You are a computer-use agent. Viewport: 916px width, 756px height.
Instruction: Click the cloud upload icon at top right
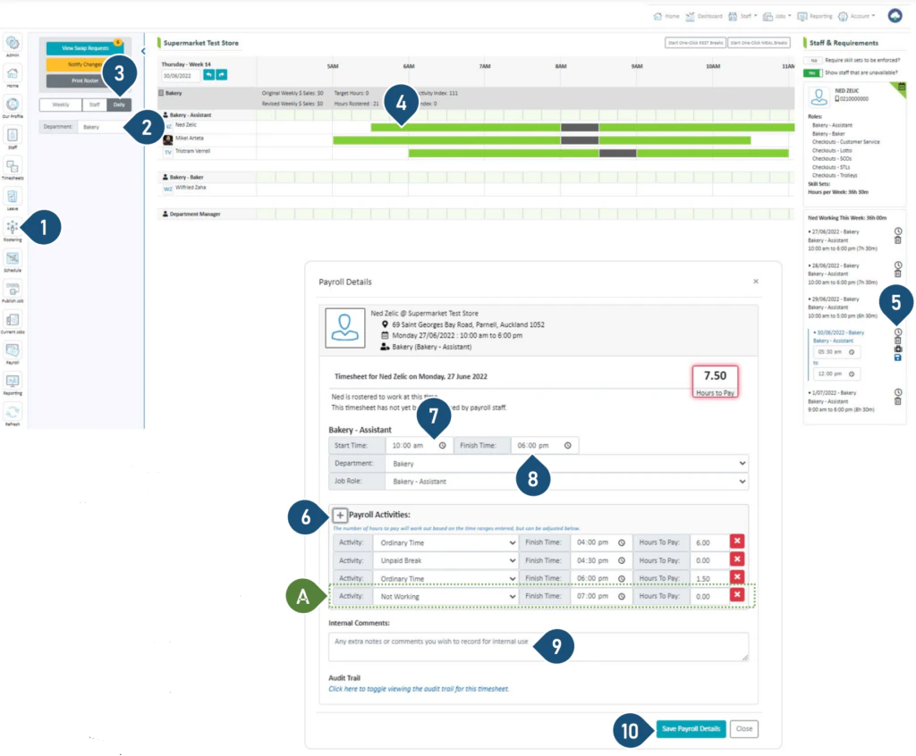[x=895, y=16]
